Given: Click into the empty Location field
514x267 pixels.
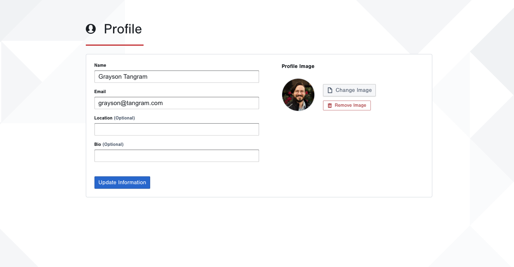Looking at the screenshot, I should tap(177, 129).
